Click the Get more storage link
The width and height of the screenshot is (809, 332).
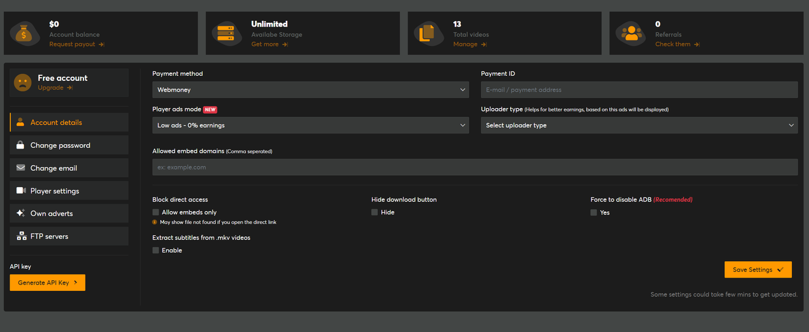pyautogui.click(x=265, y=44)
